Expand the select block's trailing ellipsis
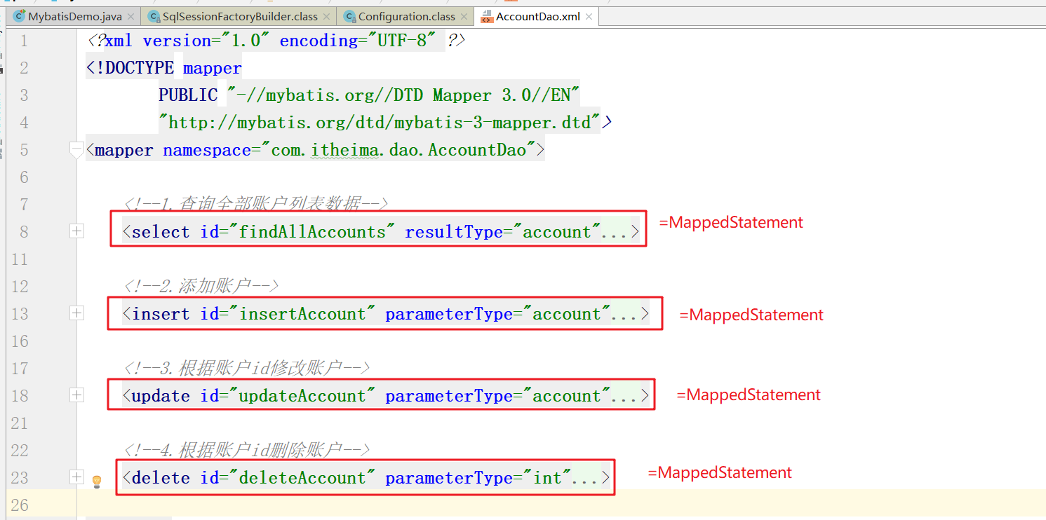Viewport: 1046px width, 520px height. coord(615,232)
